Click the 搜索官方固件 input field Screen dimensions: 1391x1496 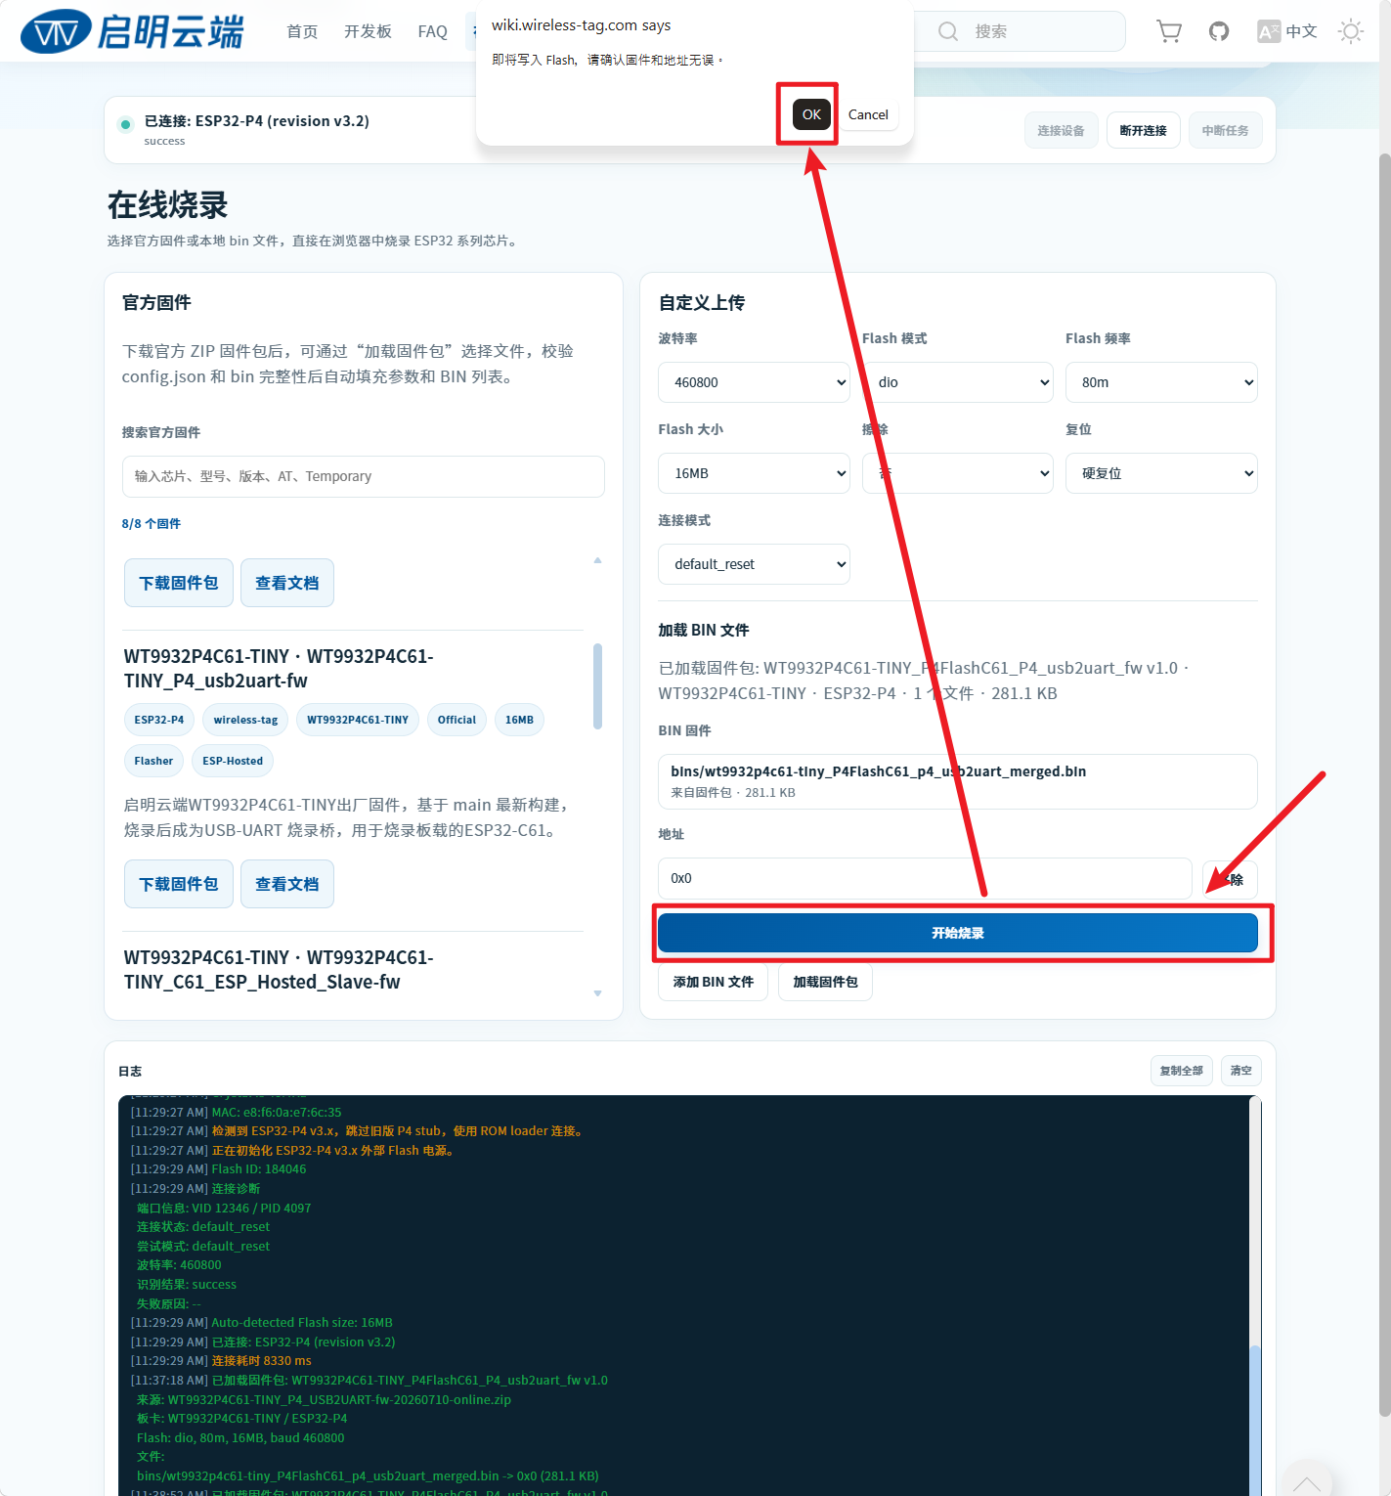coord(363,476)
